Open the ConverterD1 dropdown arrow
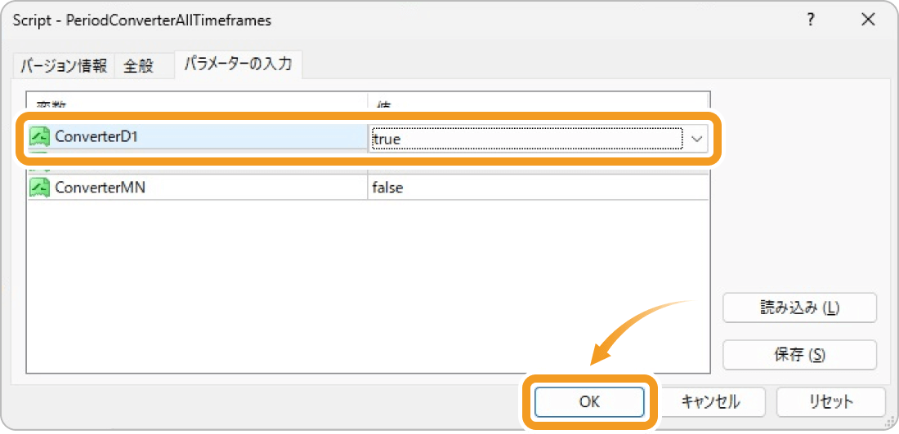Viewport: 899px width, 434px height. point(696,139)
